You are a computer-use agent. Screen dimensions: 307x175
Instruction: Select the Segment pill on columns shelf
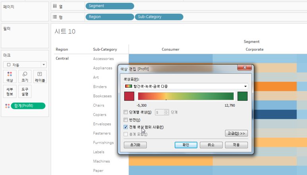click(x=110, y=6)
